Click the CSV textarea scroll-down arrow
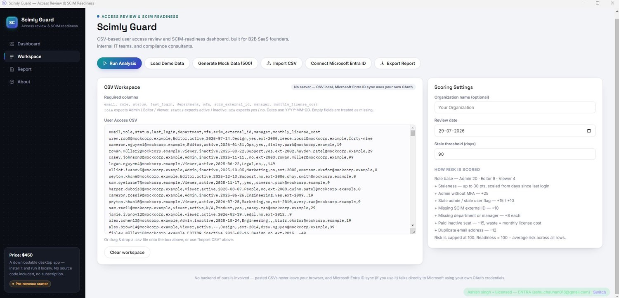Screen dimensions: 619x298 [x=412, y=225]
